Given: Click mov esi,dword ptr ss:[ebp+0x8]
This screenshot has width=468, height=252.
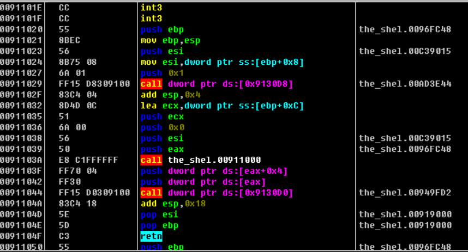Looking at the screenshot, I should point(222,62).
